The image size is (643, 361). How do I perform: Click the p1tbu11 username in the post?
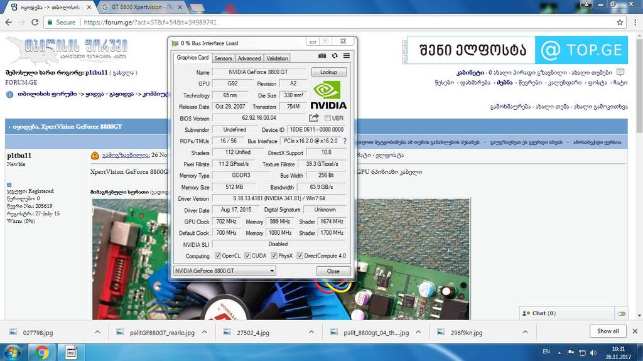19,156
